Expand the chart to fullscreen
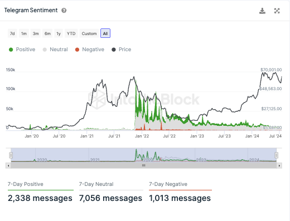Image resolution: width=290 pixels, height=221 pixels. [277, 11]
